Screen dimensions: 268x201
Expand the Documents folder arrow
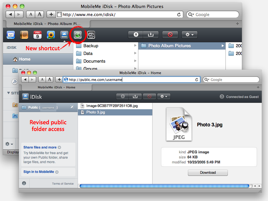point(135,61)
